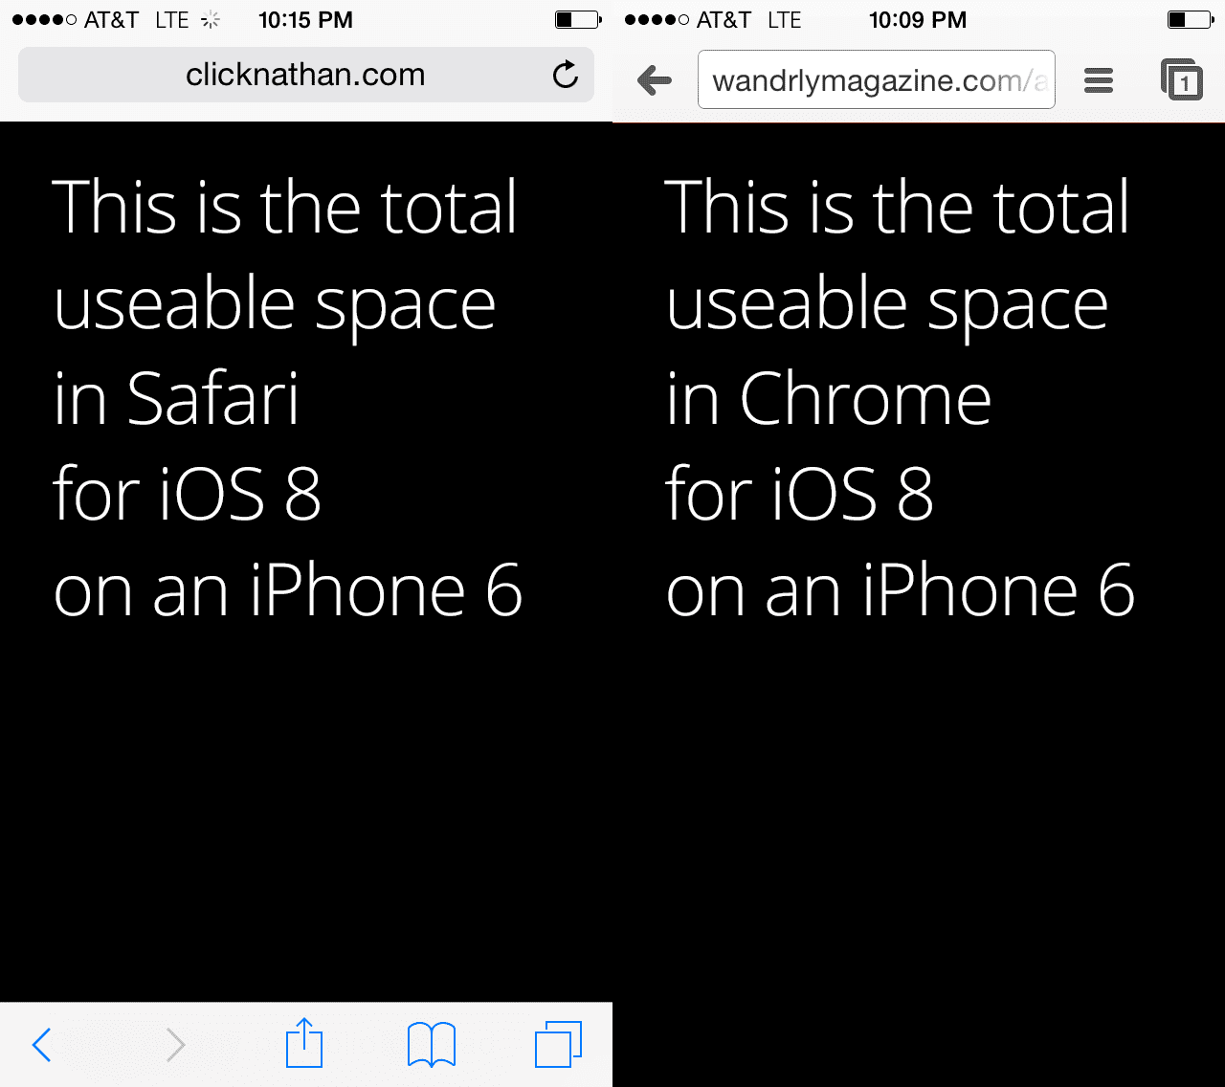Tap the time 10:09 PM in Chrome's status bar

pyautogui.click(x=917, y=19)
